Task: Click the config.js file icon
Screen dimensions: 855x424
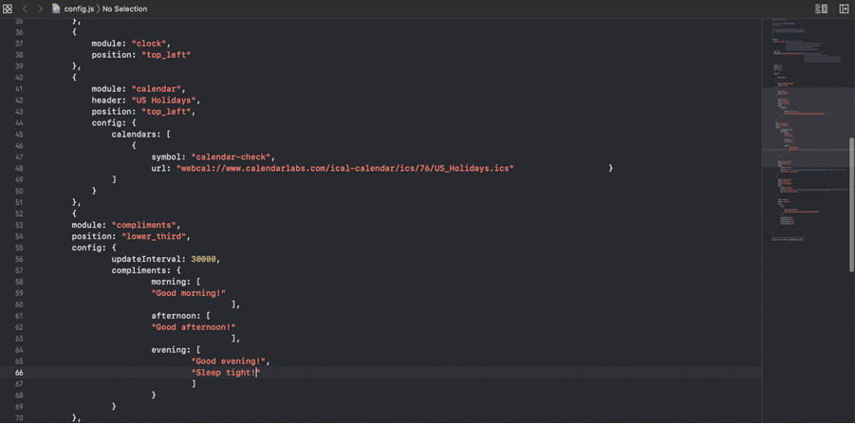Action: click(57, 9)
